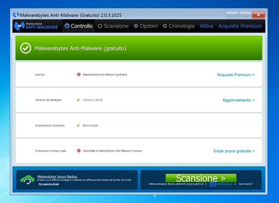The image size is (279, 203).
Task: Go to the Cronologia tab
Action: click(178, 26)
